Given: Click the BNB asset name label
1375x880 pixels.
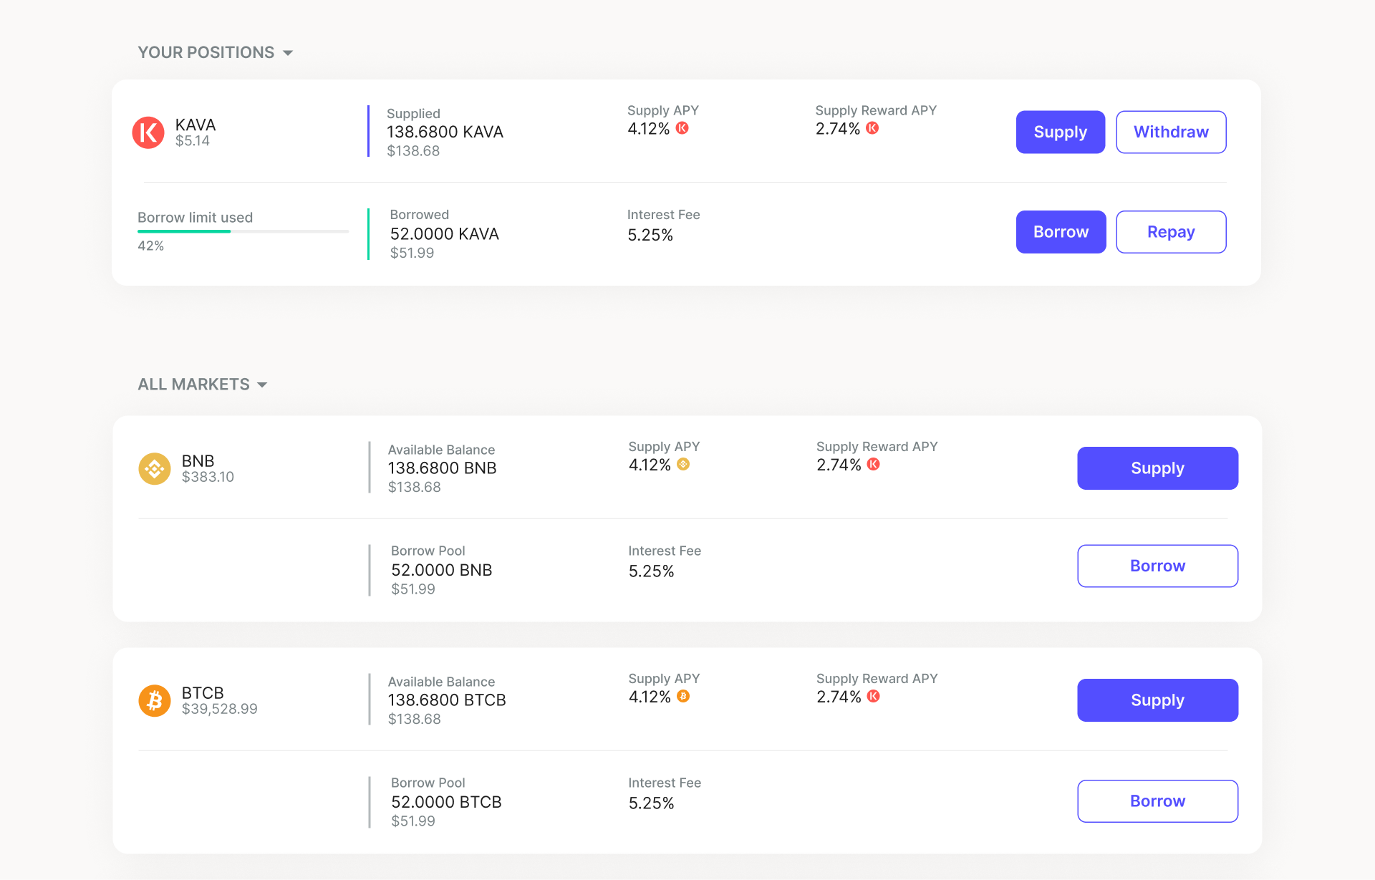Looking at the screenshot, I should pos(198,460).
